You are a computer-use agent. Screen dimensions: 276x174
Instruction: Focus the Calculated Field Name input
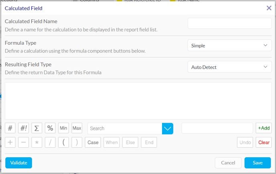(x=229, y=23)
